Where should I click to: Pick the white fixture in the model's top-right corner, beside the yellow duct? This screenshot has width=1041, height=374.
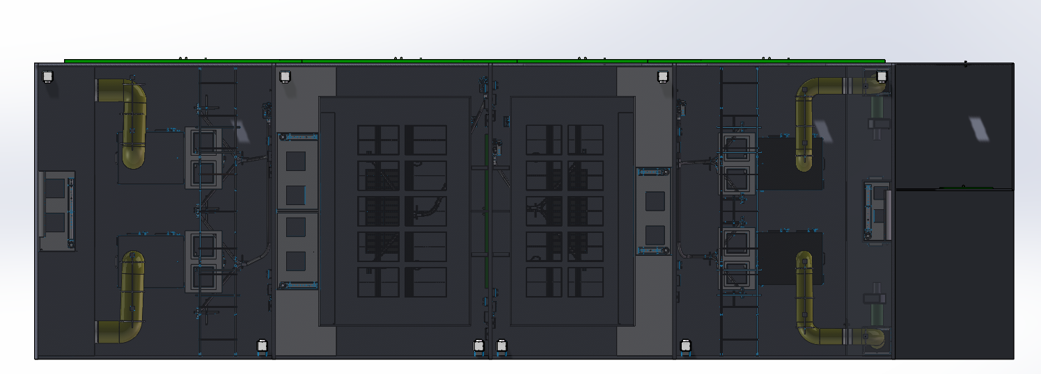click(x=882, y=76)
